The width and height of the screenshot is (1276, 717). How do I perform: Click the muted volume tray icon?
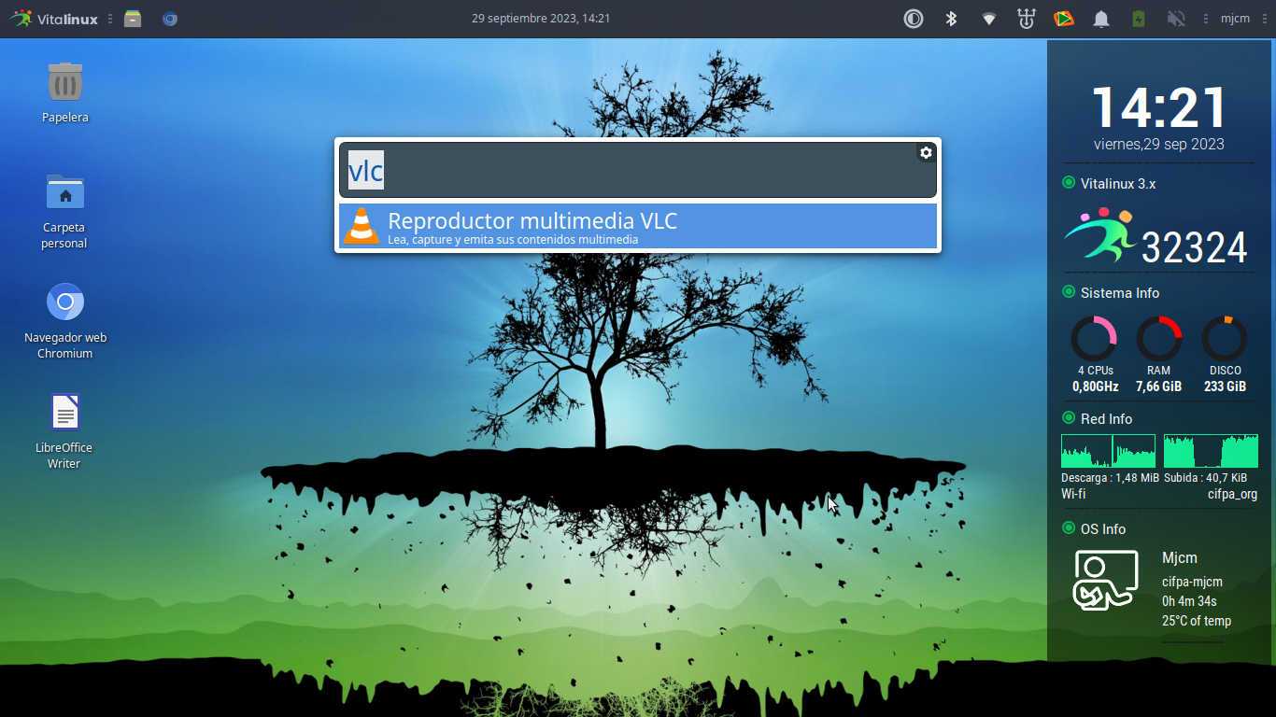pyautogui.click(x=1176, y=19)
